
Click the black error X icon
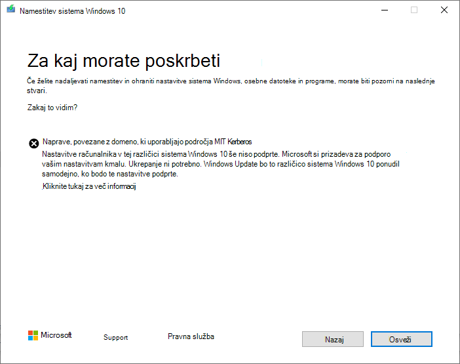point(33,144)
